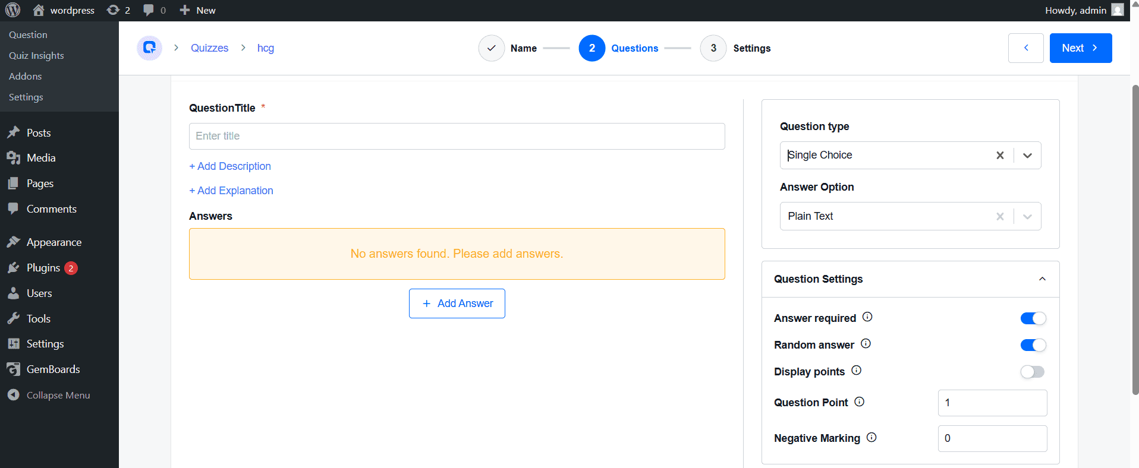This screenshot has height=468, width=1139.
Task: Click the GemBoards icon in sidebar
Action: click(x=14, y=369)
